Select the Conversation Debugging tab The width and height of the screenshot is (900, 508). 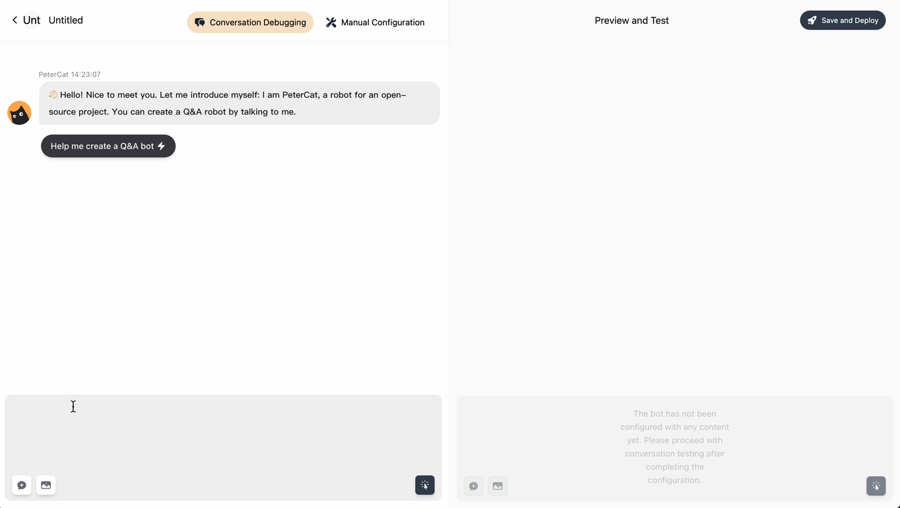[250, 22]
